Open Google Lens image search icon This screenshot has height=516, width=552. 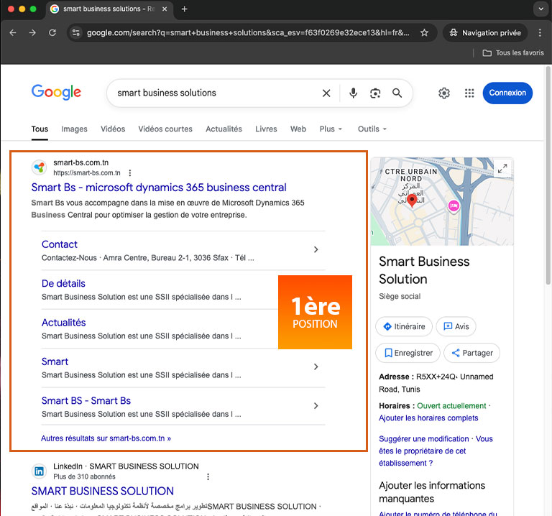(x=374, y=93)
